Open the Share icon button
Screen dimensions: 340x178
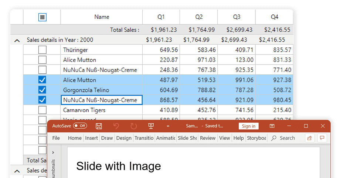(x=309, y=138)
